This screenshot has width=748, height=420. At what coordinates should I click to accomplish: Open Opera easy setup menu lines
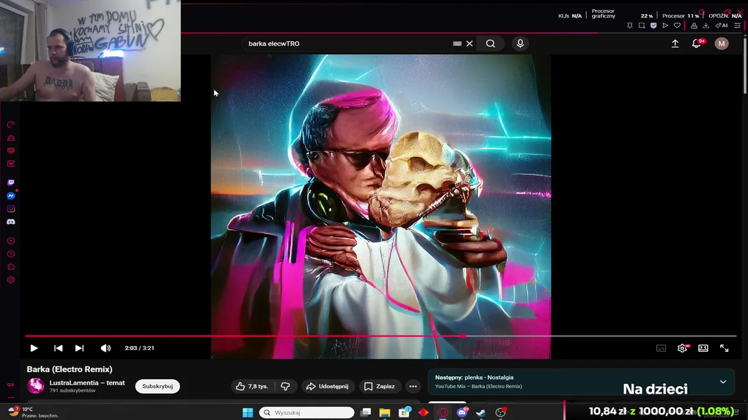(737, 26)
